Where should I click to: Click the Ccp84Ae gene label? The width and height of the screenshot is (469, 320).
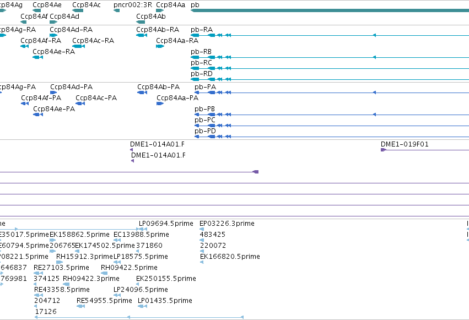tap(47, 5)
